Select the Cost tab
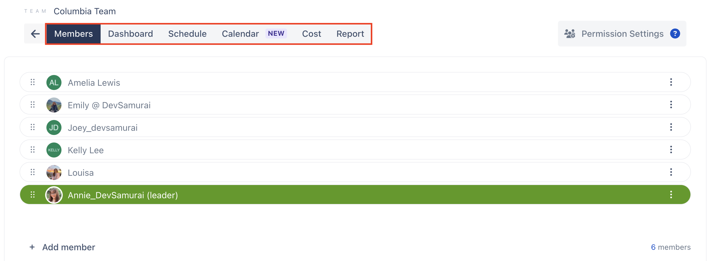The height and width of the screenshot is (261, 708). point(311,34)
